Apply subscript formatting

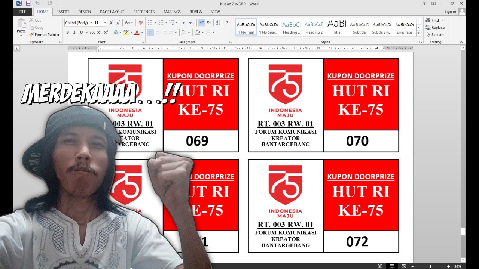pos(99,33)
